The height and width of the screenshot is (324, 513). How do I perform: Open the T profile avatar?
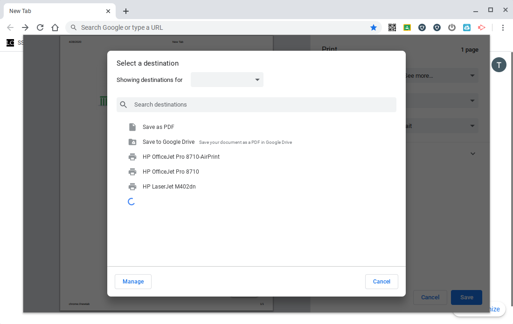coord(499,65)
